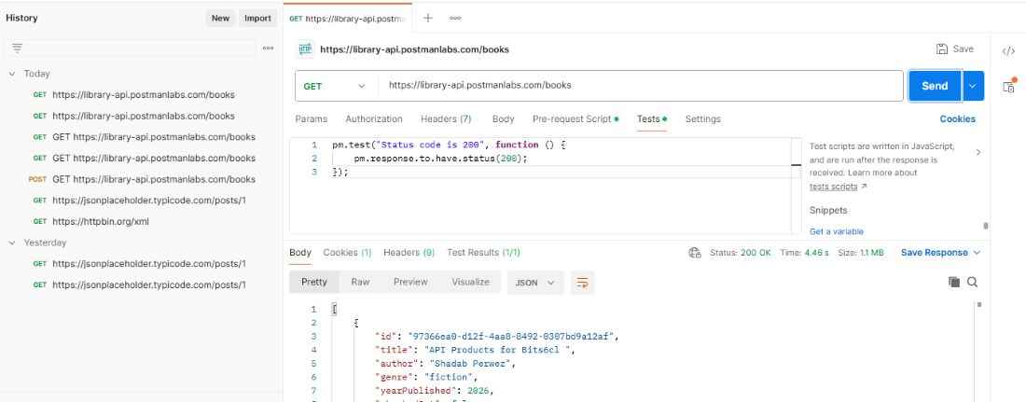The image size is (1026, 402).
Task: Open search in response with magnifier icon
Action: pyautogui.click(x=972, y=283)
